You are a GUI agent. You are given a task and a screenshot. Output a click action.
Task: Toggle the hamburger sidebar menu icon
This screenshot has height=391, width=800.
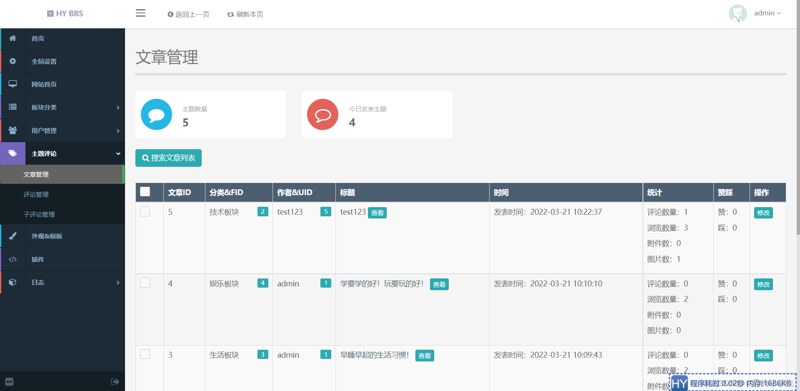point(140,13)
